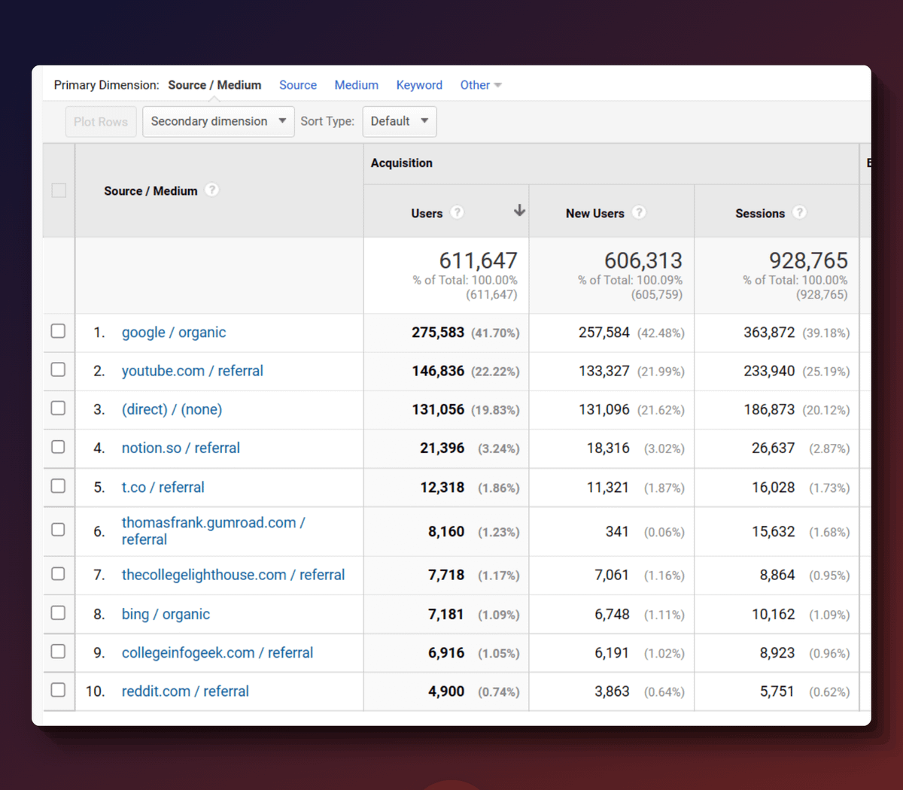Sort by the New Users column header

[595, 213]
